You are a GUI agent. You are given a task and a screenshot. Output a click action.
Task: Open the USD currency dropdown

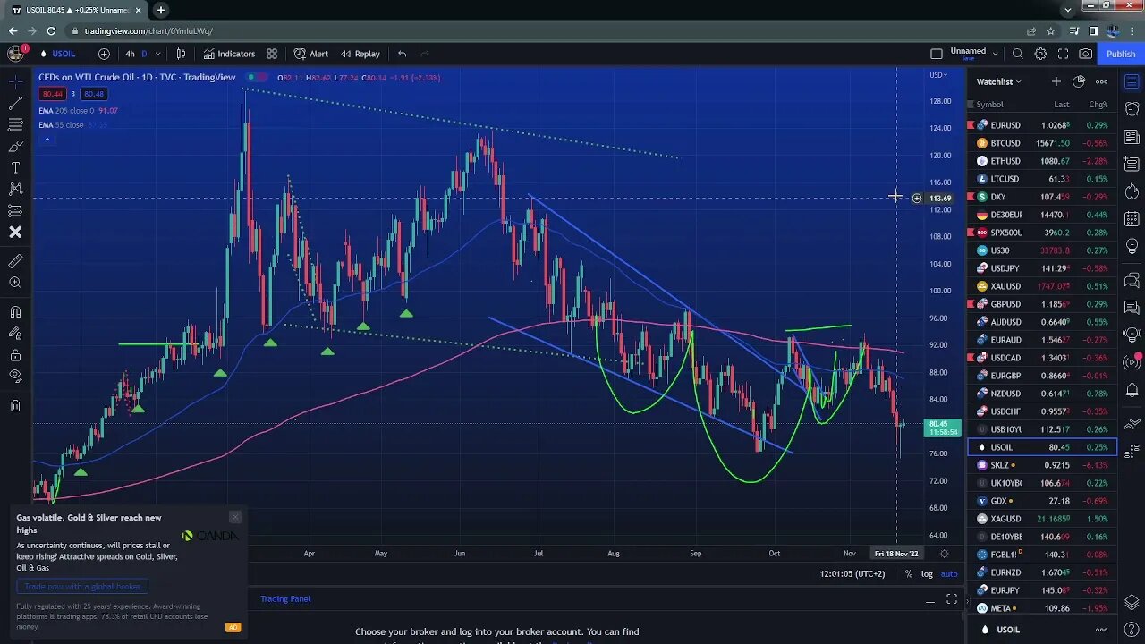(938, 75)
